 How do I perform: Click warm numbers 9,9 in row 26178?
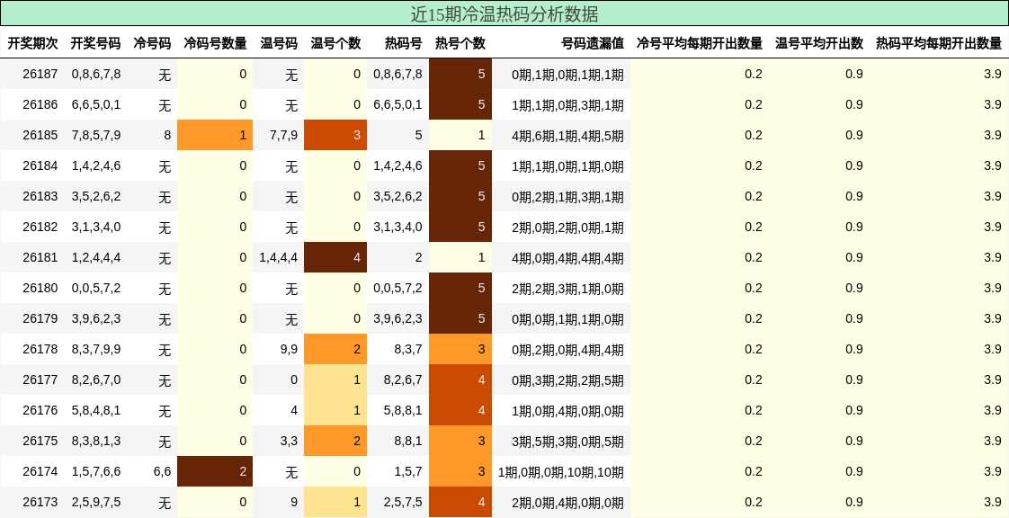(289, 349)
